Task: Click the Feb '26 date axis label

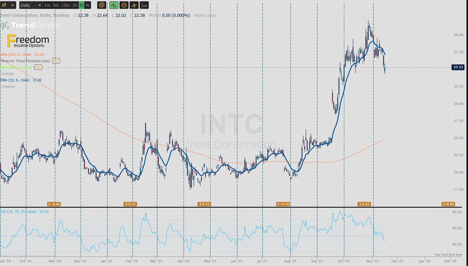Action: [x=451, y=261]
